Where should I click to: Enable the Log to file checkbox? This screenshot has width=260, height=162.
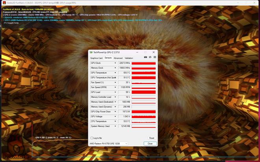(92, 138)
